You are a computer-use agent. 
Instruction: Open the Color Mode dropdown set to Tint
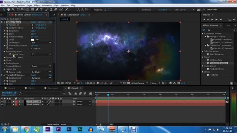point(41,43)
